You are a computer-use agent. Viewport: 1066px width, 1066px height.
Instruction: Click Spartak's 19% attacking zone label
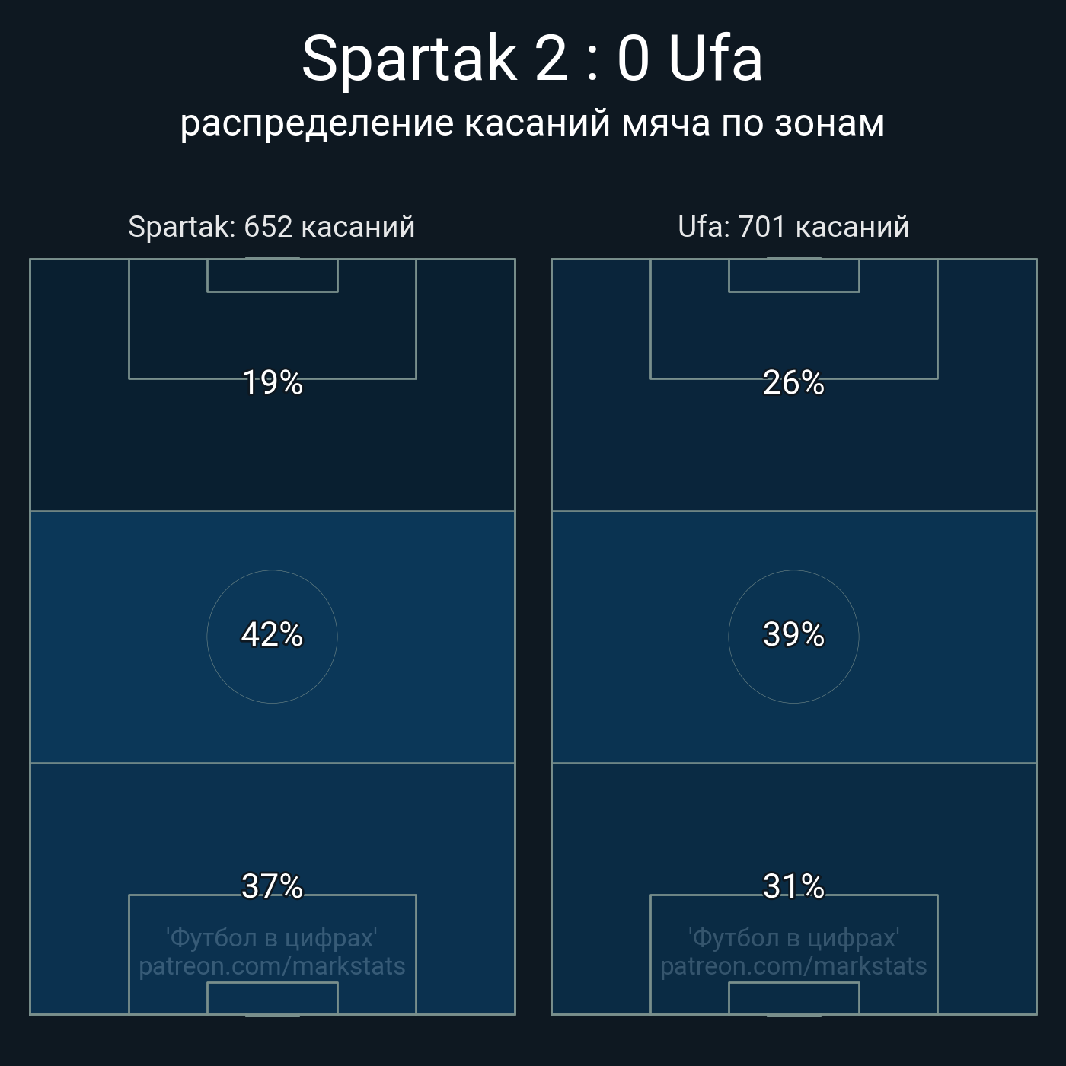[272, 382]
